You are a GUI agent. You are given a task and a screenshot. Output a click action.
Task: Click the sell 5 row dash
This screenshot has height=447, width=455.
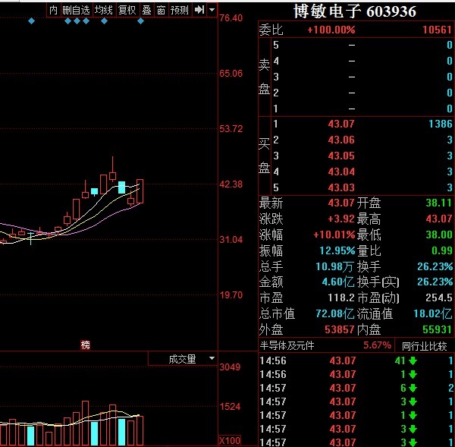352,45
